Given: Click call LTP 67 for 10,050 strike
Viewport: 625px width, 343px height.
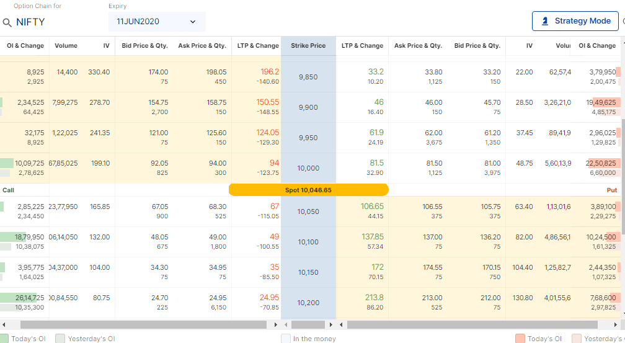Looking at the screenshot, I should click(275, 206).
